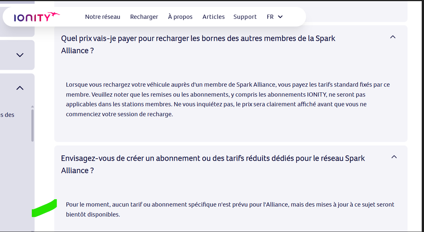Click the paragraph about tarifs standard Spark Alliance

(228, 99)
